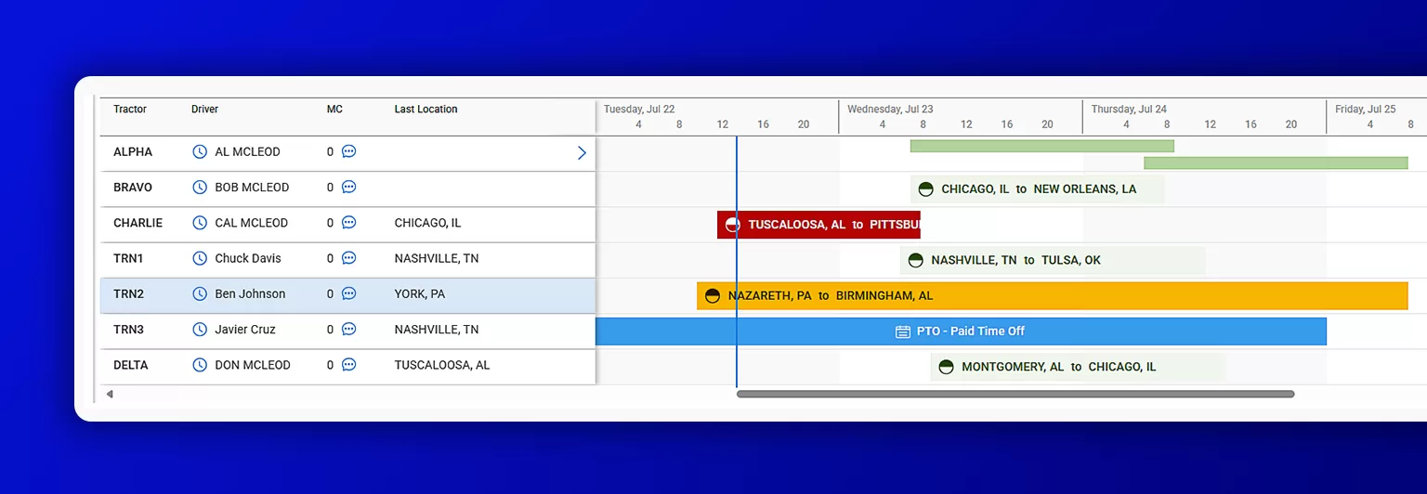Viewport: 1427px width, 494px height.
Task: Select tractor TRN1
Action: [x=128, y=258]
